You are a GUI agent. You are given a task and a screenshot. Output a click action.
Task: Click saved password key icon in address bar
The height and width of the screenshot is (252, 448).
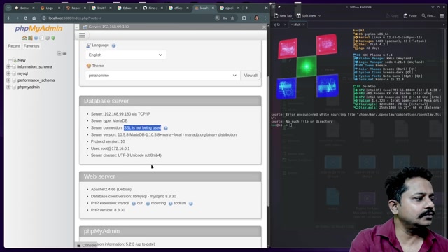tap(225, 17)
